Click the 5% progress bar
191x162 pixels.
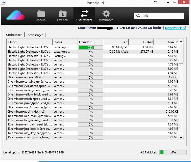tap(91, 52)
